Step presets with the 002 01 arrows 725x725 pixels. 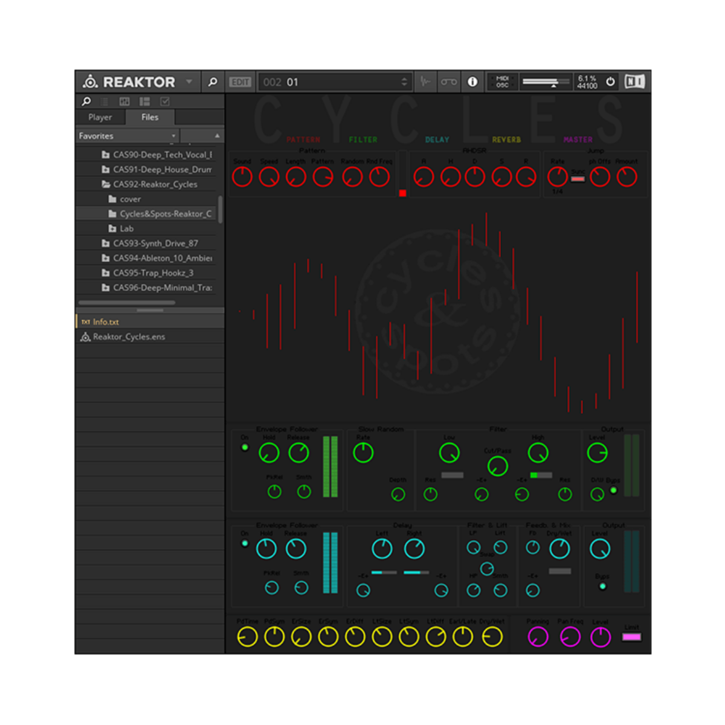pos(404,82)
